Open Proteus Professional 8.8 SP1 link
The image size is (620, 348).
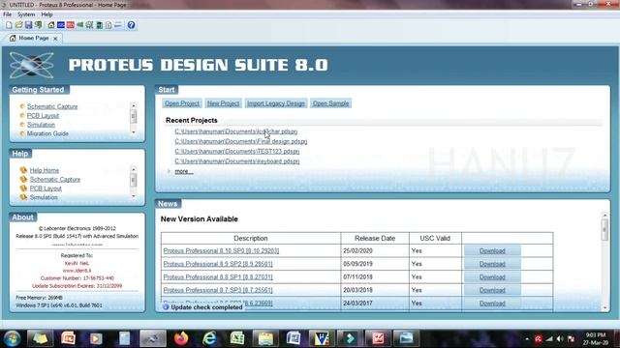pyautogui.click(x=218, y=277)
